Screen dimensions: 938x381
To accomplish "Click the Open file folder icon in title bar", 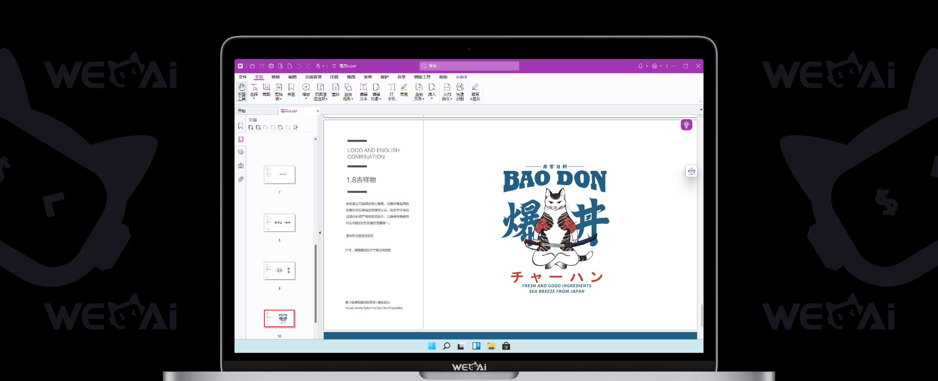I will click(252, 66).
